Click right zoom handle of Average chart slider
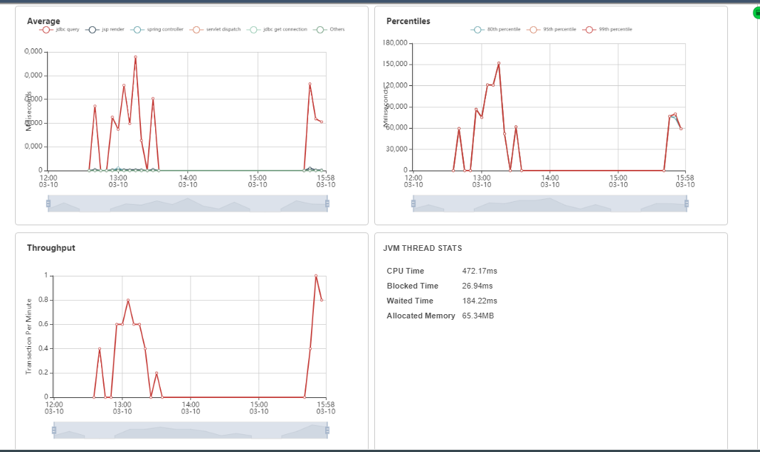This screenshot has width=760, height=452. coord(327,204)
